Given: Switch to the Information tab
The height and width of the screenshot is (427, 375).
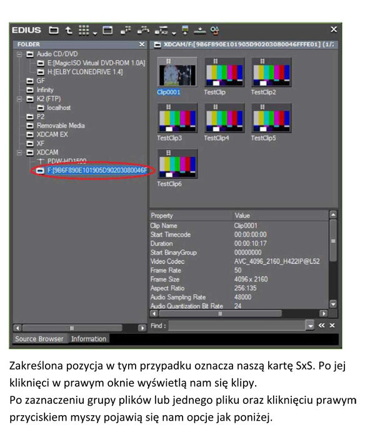Looking at the screenshot, I should click(88, 339).
